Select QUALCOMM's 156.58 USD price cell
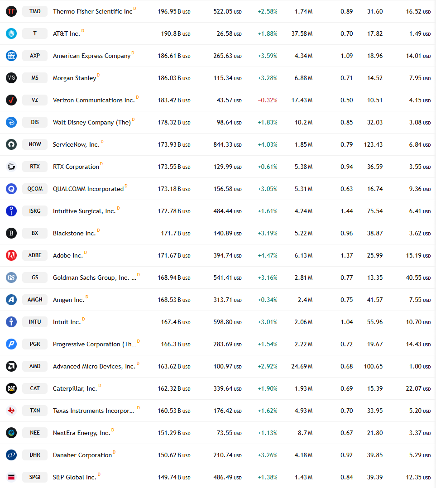 click(x=227, y=189)
